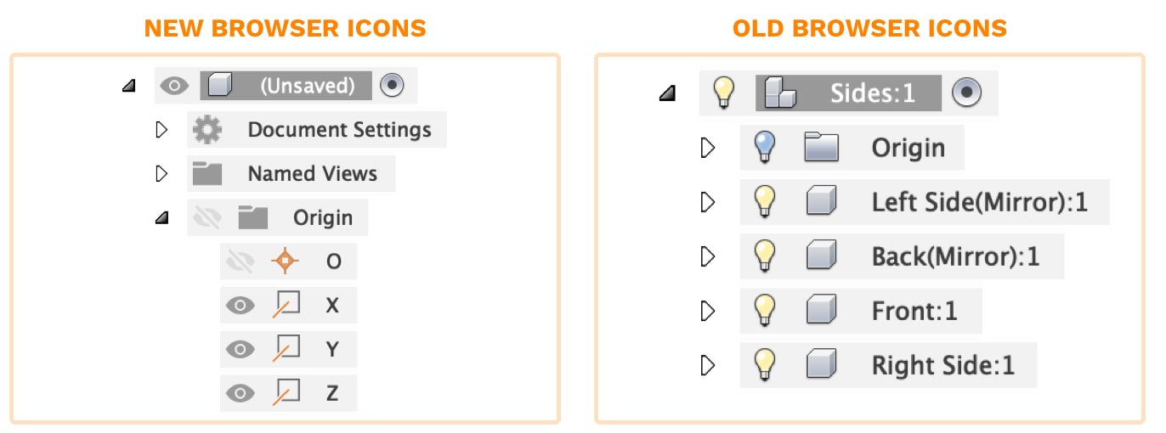Select the orange origin point icon next to O
The width and height of the screenshot is (1166, 433).
click(285, 261)
